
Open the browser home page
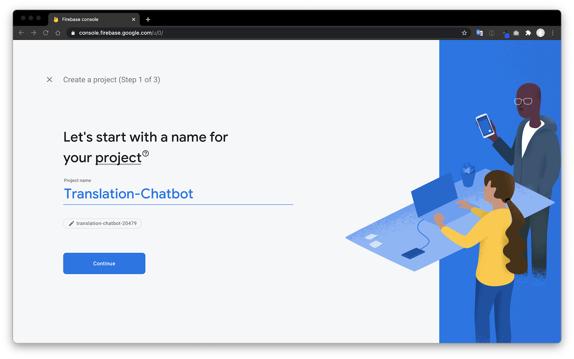(58, 33)
